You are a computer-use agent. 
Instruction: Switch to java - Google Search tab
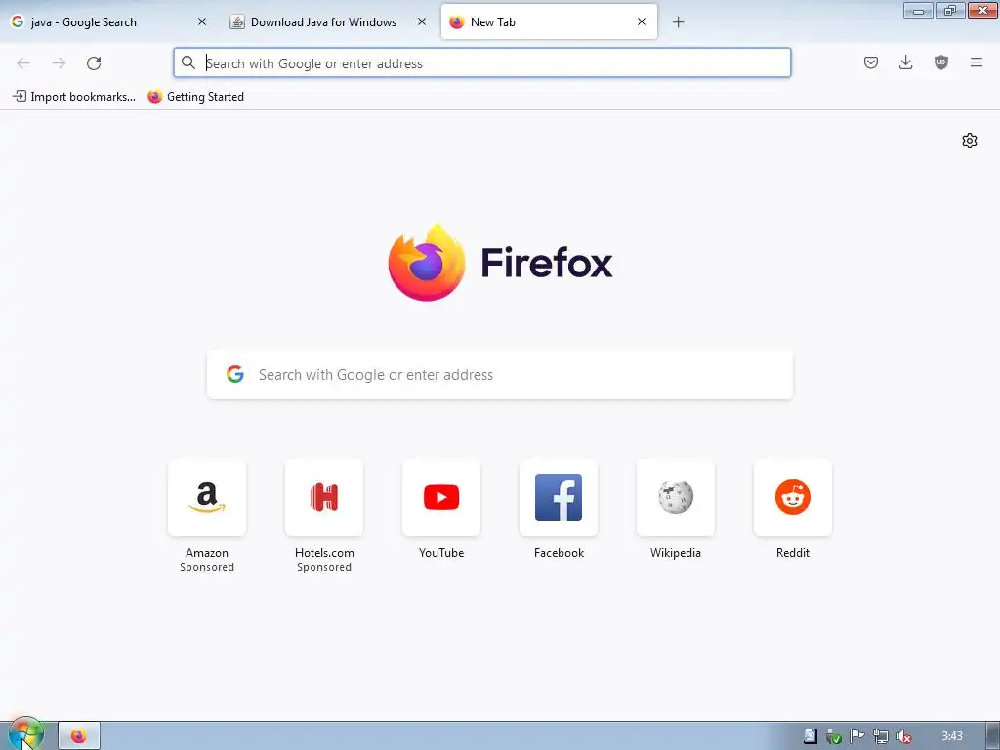pos(102,22)
